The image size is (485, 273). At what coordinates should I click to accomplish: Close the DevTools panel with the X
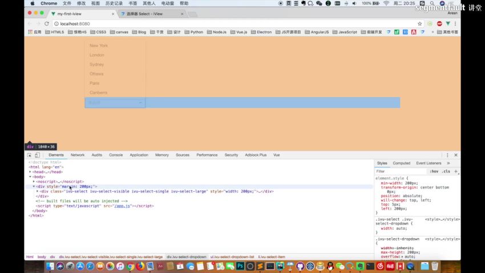pyautogui.click(x=456, y=155)
